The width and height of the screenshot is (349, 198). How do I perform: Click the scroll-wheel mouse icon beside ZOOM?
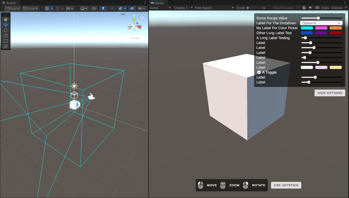[223, 185]
